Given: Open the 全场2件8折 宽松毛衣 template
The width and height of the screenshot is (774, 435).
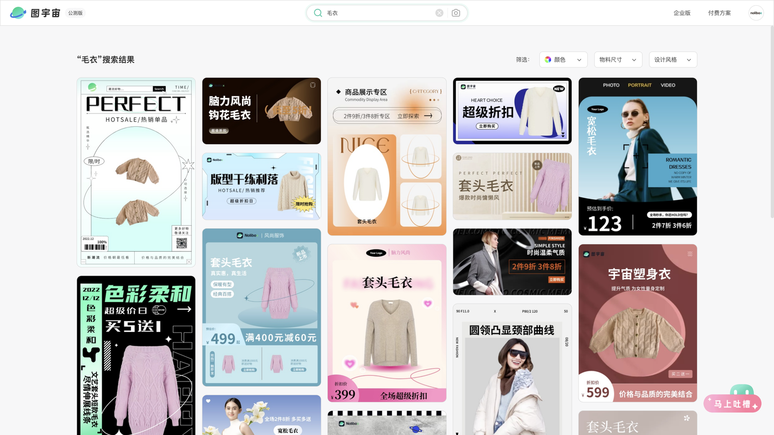Looking at the screenshot, I should coord(262,415).
